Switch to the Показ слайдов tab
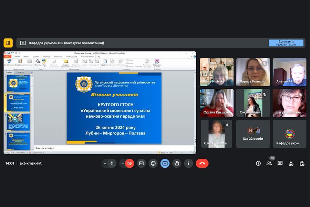Image resolution: width=310 pixels, height=207 pixels. tap(71, 57)
